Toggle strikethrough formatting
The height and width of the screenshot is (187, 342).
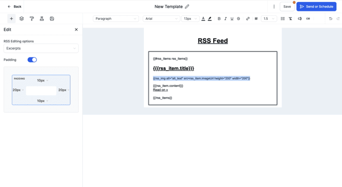click(x=238, y=19)
